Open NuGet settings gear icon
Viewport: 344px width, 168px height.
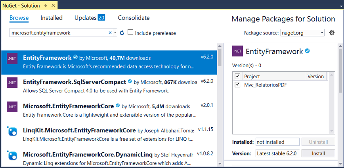point(332,33)
